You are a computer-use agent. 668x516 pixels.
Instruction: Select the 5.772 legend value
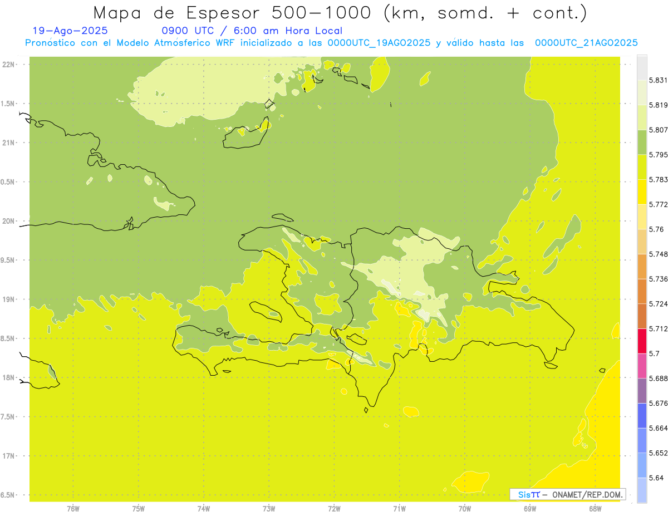coord(659,204)
